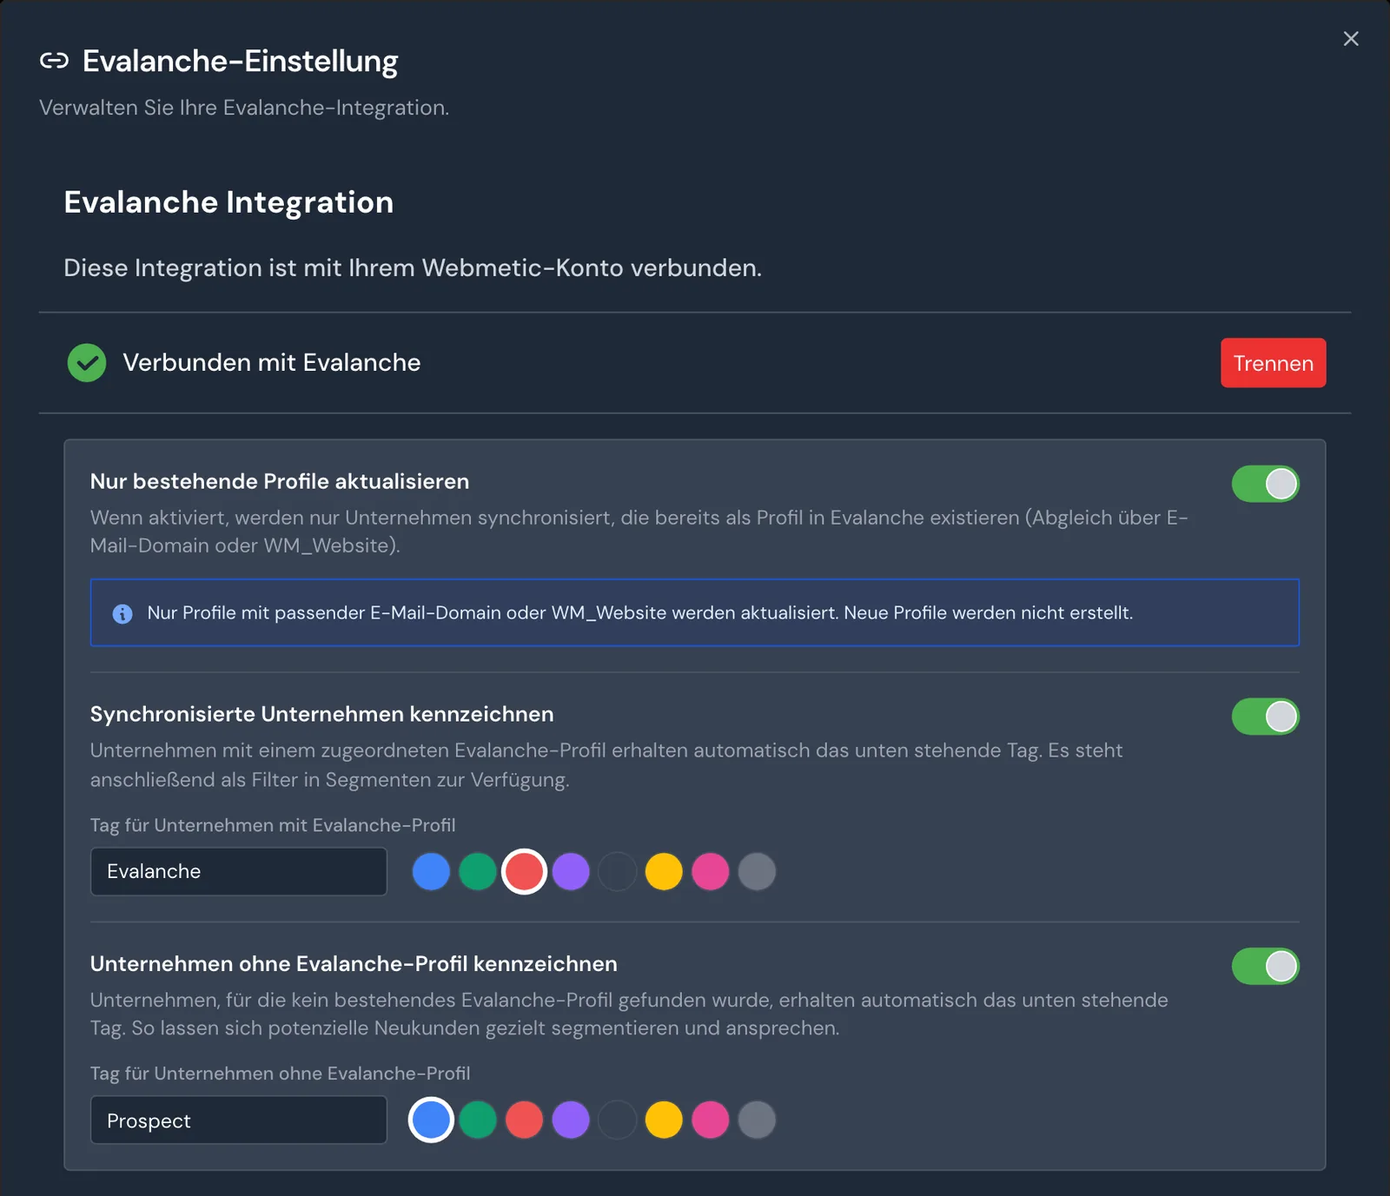Click 'Tag für Unternehmen ohne Evalanche-Profil' label
This screenshot has width=1390, height=1196.
280,1074
